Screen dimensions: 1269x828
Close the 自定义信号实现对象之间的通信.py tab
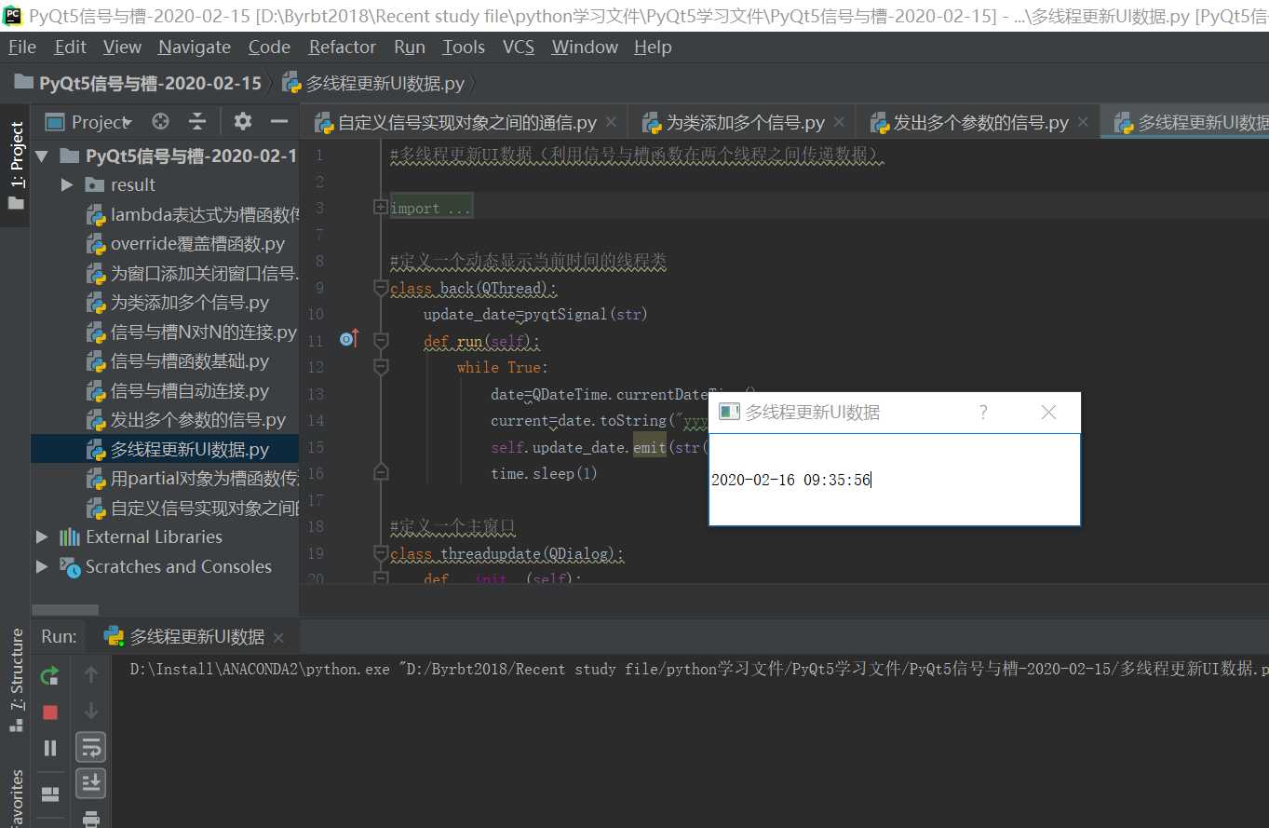[611, 122]
